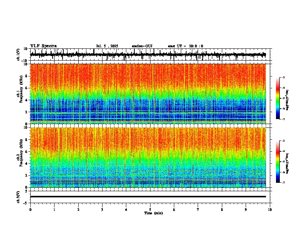Click the 'VLF Spectra' title text
This screenshot has width=304, height=235.
[x=43, y=46]
